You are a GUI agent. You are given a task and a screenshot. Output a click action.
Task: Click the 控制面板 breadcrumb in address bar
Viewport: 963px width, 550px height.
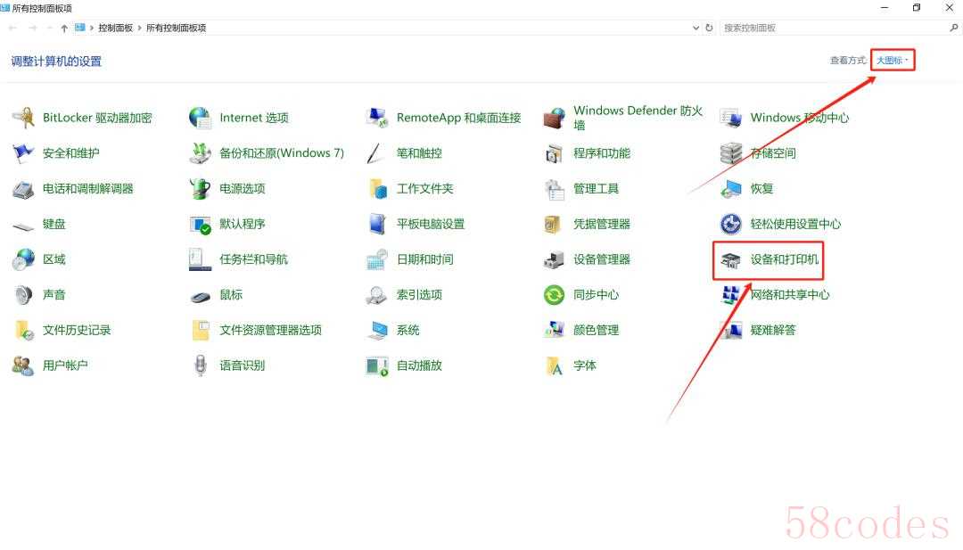point(115,28)
